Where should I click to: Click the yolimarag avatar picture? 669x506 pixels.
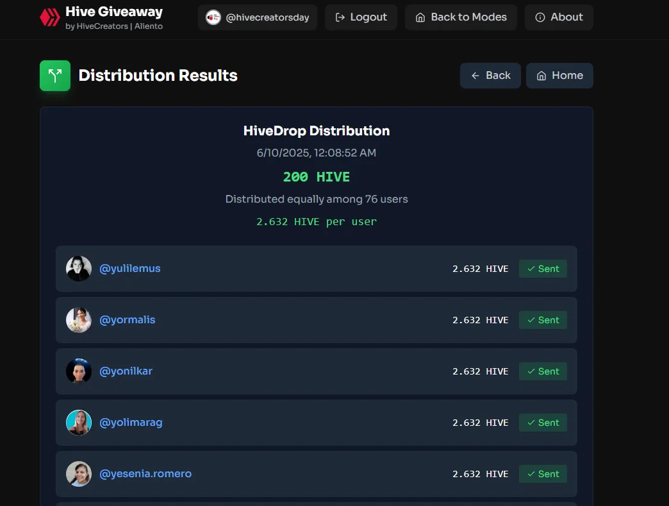coord(79,422)
